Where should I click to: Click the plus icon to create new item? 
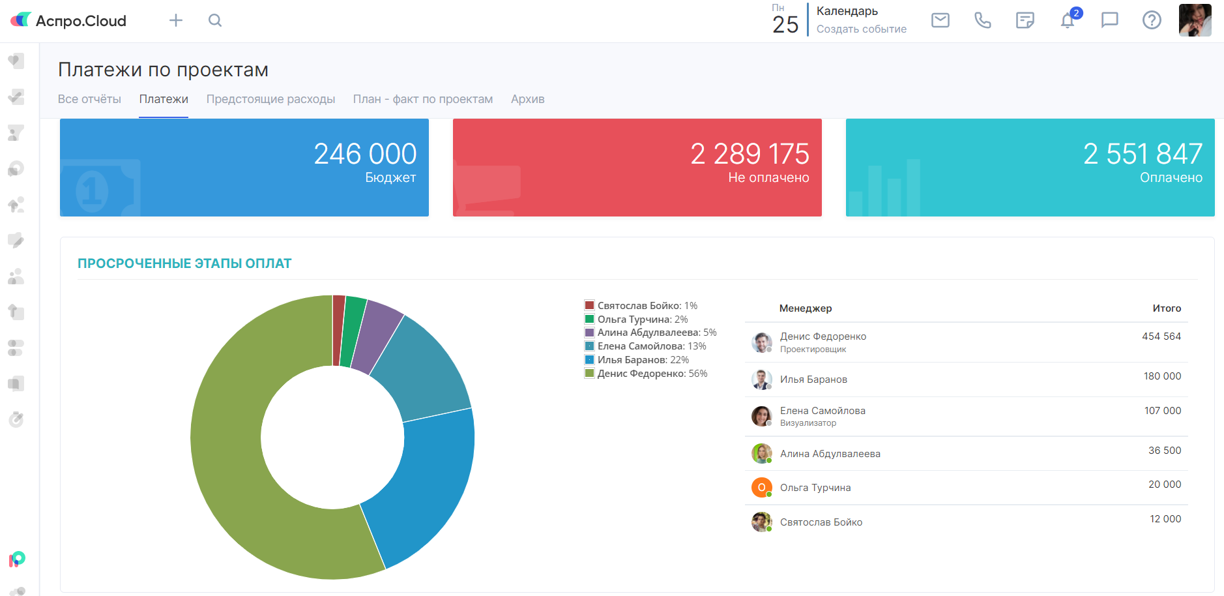176,21
